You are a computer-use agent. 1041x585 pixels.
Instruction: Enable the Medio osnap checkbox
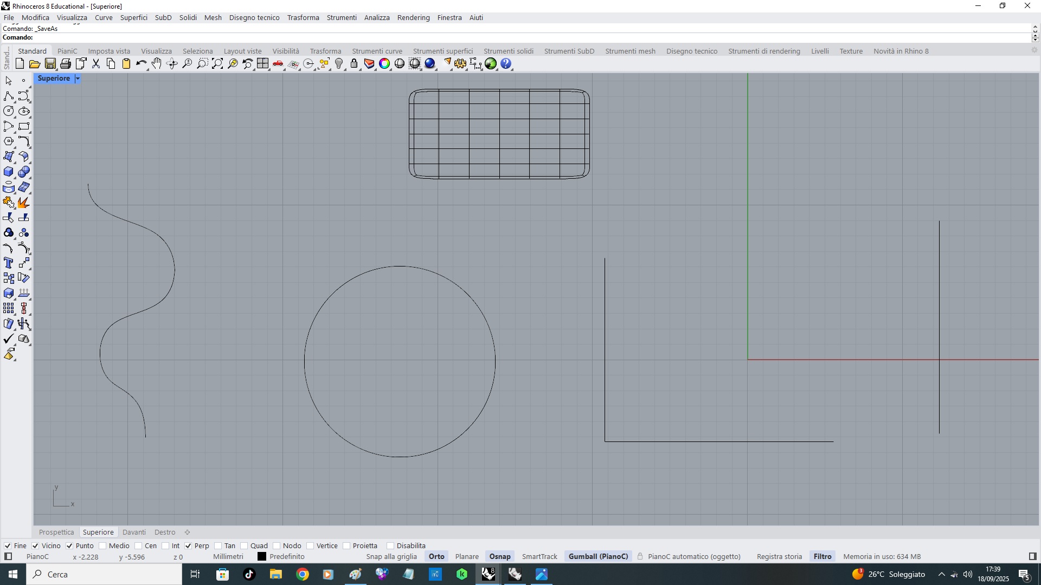[x=102, y=546]
